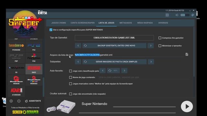Image resolution: width=207 pixels, height=116 pixels.
Task: Click the Super Nintendo console image
Action: coord(61,107)
